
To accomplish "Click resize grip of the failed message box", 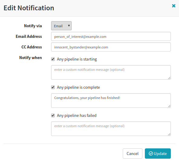I will tap(169, 134).
